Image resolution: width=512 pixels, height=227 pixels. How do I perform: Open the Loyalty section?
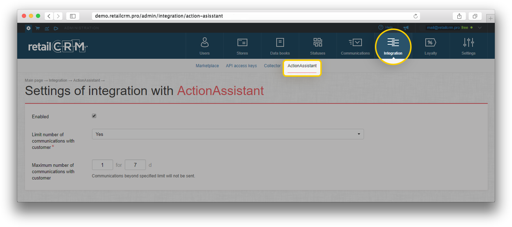click(431, 46)
